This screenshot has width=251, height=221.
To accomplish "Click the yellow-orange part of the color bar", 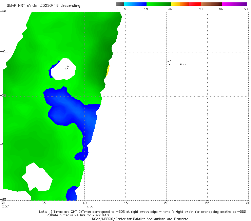I will click(x=180, y=4).
